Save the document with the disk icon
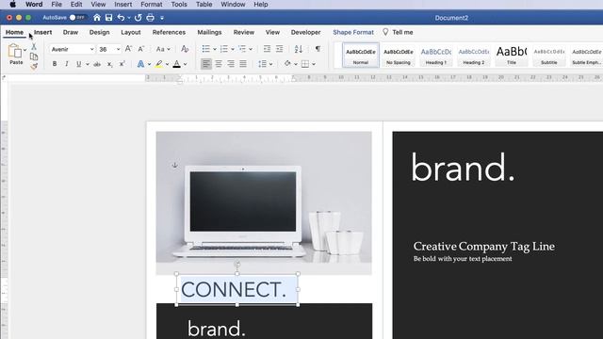The width and height of the screenshot is (603, 339). pos(109,18)
